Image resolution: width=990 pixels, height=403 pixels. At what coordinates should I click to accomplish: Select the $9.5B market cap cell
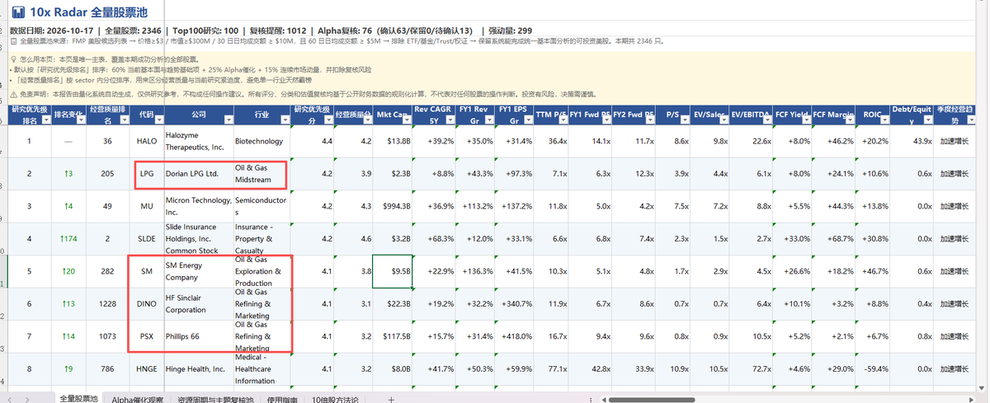(393, 271)
